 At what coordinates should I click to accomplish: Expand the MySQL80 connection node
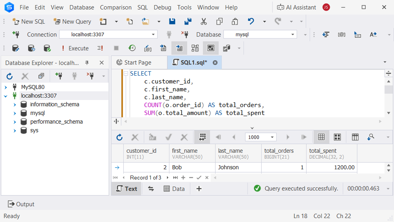pos(6,87)
